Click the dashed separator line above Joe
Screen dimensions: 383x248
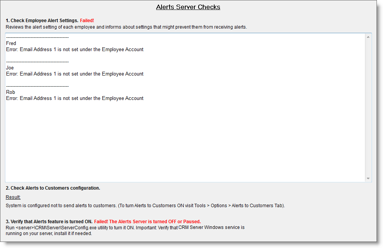[x=37, y=62]
